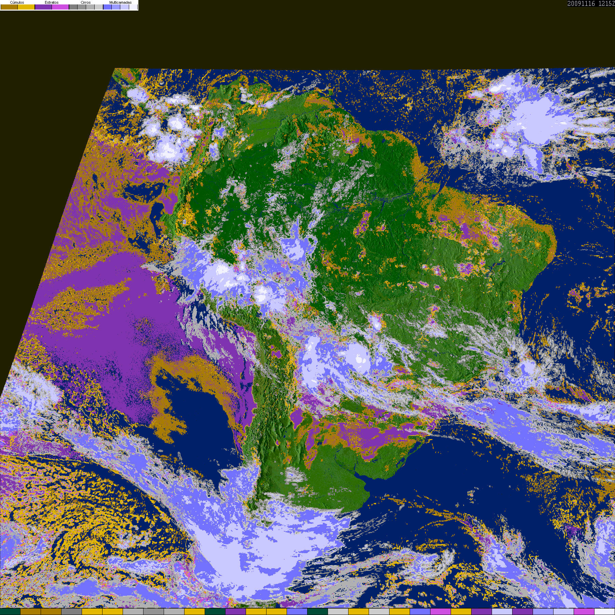Pick the second-darkest gray Cirros swatch

82,7
